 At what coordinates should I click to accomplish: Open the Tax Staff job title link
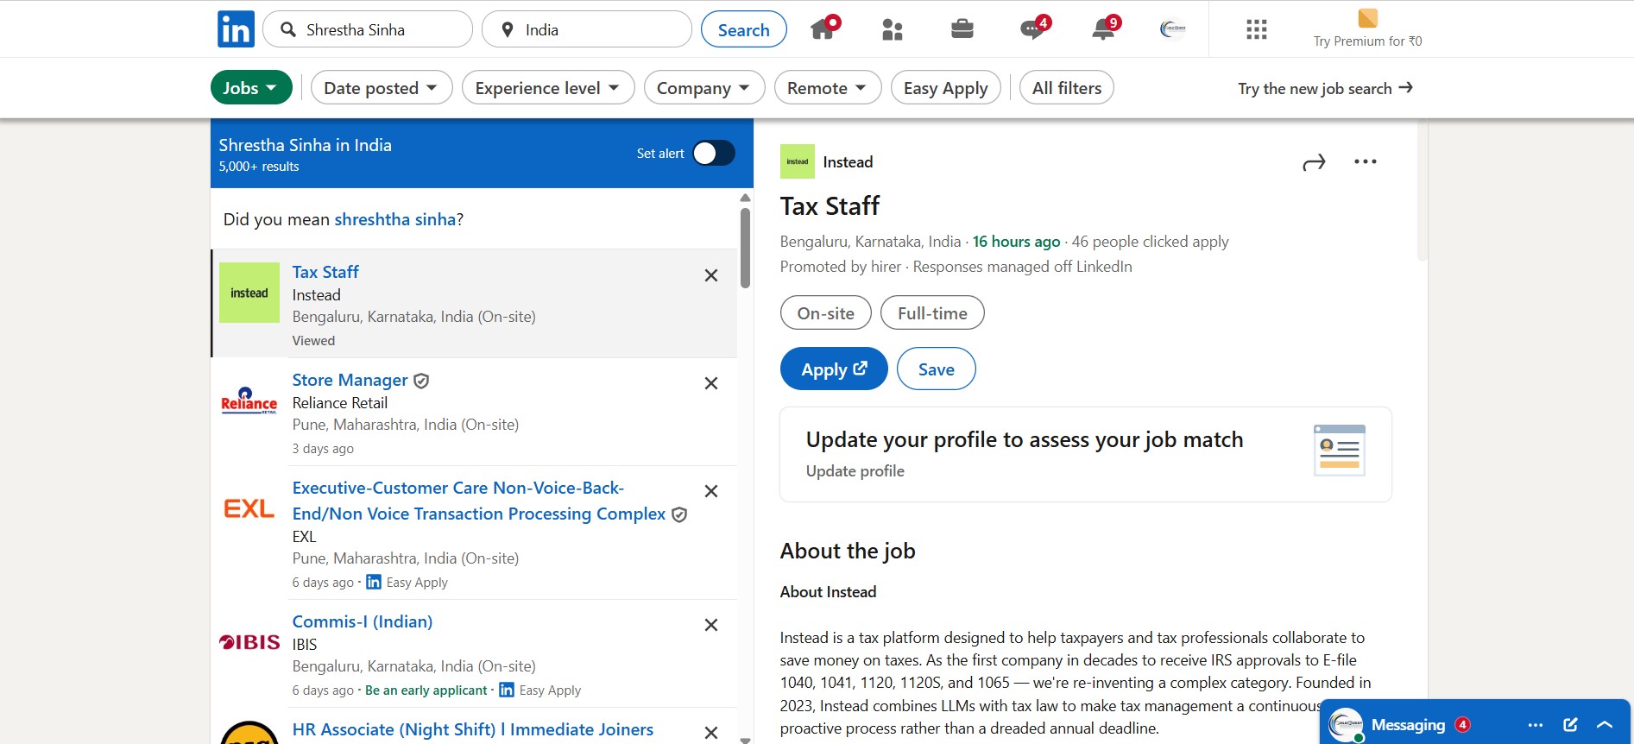click(x=325, y=272)
